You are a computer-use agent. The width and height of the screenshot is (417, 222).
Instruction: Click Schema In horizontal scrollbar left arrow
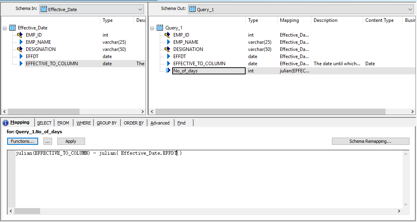[4, 111]
